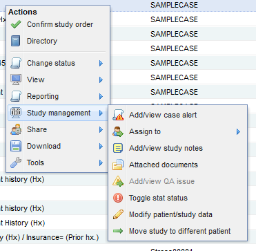Open the Directory book icon

coord(16,41)
